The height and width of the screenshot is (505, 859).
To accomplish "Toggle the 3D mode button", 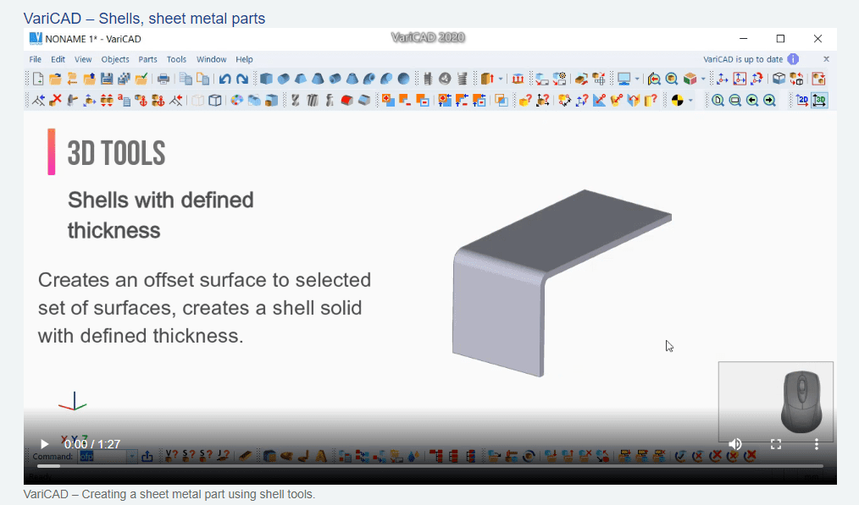I will (x=819, y=100).
